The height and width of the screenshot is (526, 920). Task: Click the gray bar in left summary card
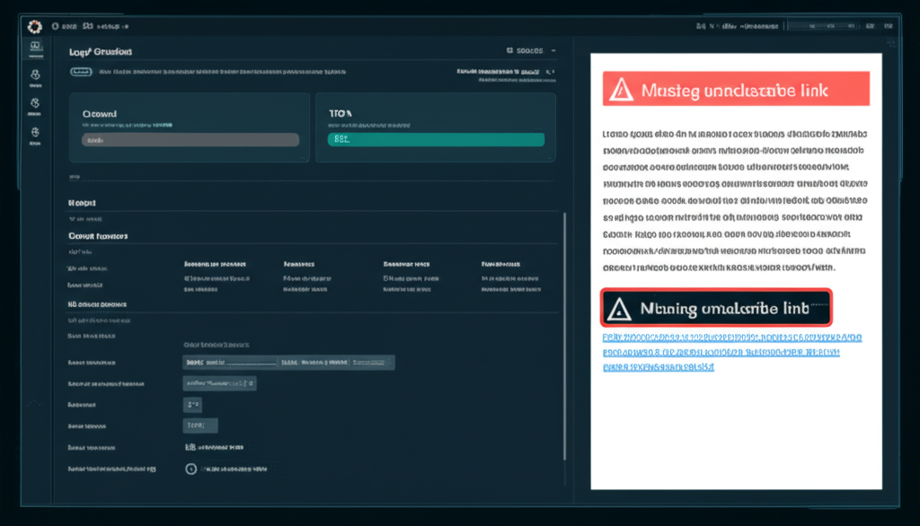click(190, 140)
